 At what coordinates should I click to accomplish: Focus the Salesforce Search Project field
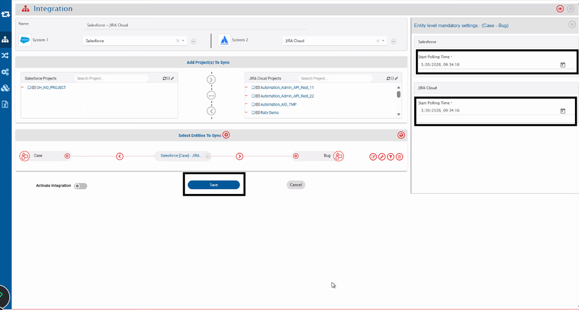(111, 78)
